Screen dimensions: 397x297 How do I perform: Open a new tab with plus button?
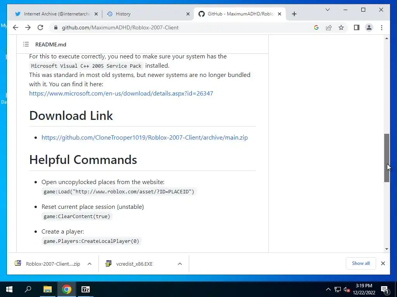pos(294,14)
